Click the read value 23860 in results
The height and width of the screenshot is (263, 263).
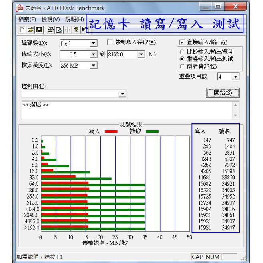point(228,177)
